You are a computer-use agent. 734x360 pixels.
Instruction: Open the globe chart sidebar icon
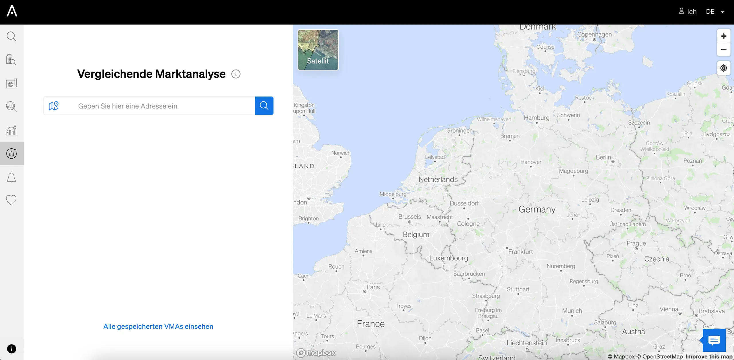coord(11,83)
